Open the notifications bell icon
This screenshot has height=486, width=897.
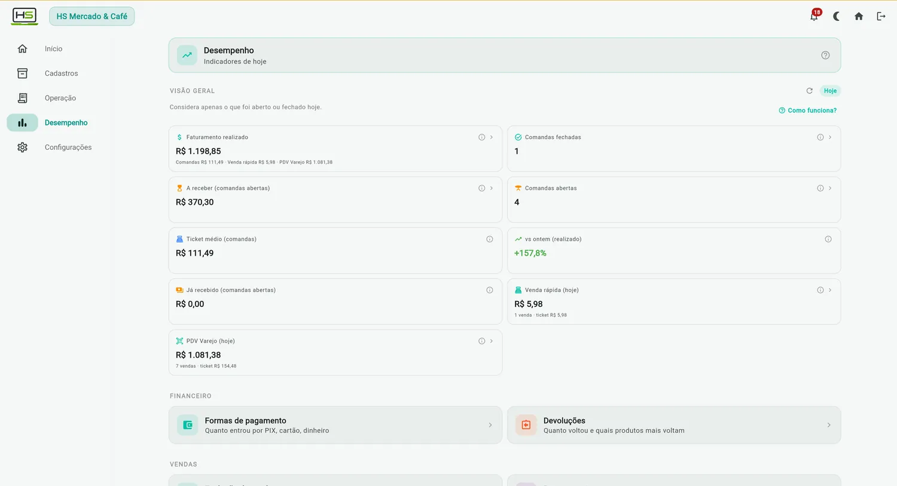click(x=814, y=16)
